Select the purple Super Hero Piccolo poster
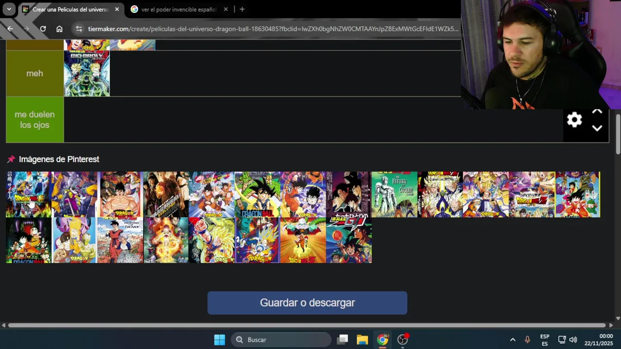 point(74,194)
